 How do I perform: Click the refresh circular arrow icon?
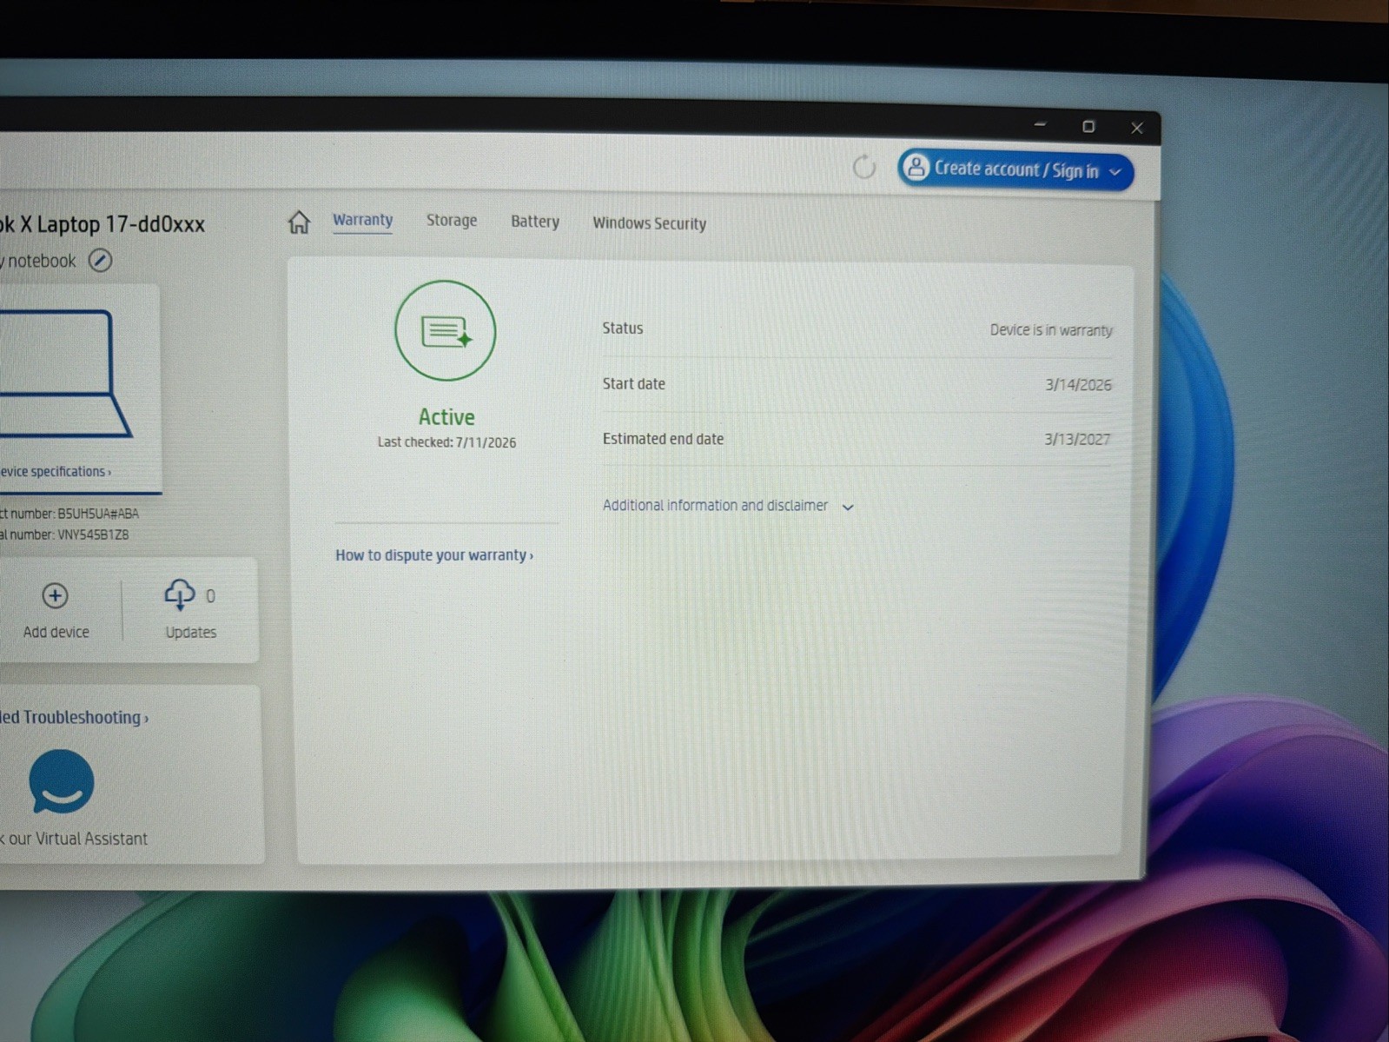863,166
